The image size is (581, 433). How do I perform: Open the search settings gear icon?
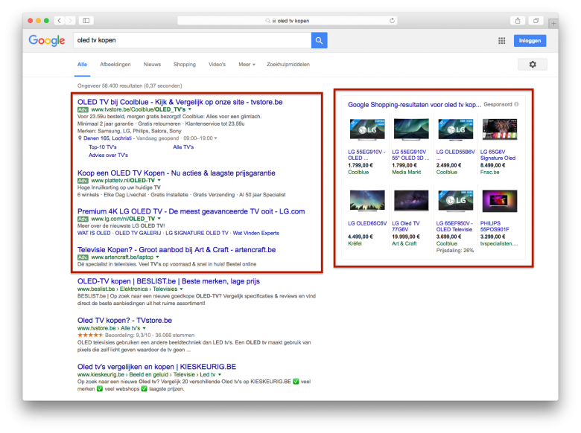[x=533, y=65]
